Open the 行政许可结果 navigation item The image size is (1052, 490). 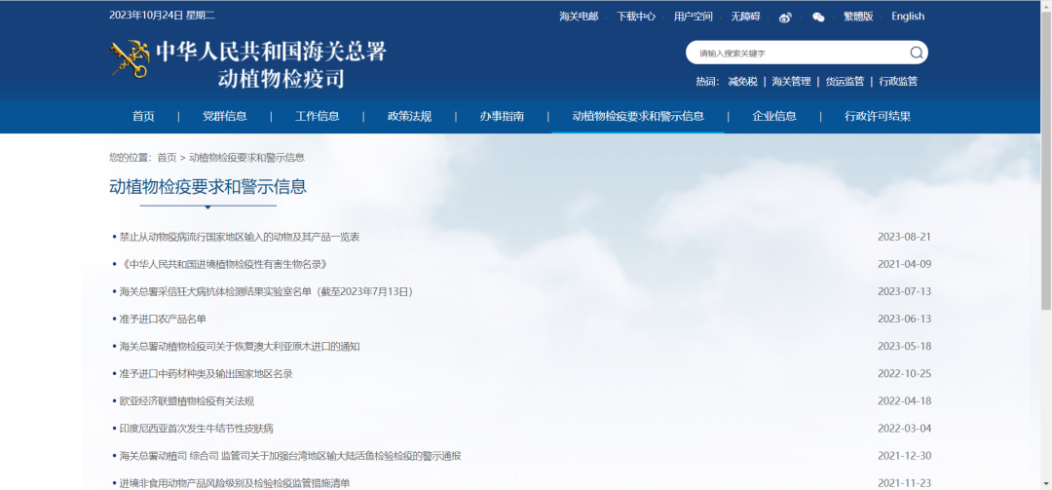pyautogui.click(x=878, y=116)
